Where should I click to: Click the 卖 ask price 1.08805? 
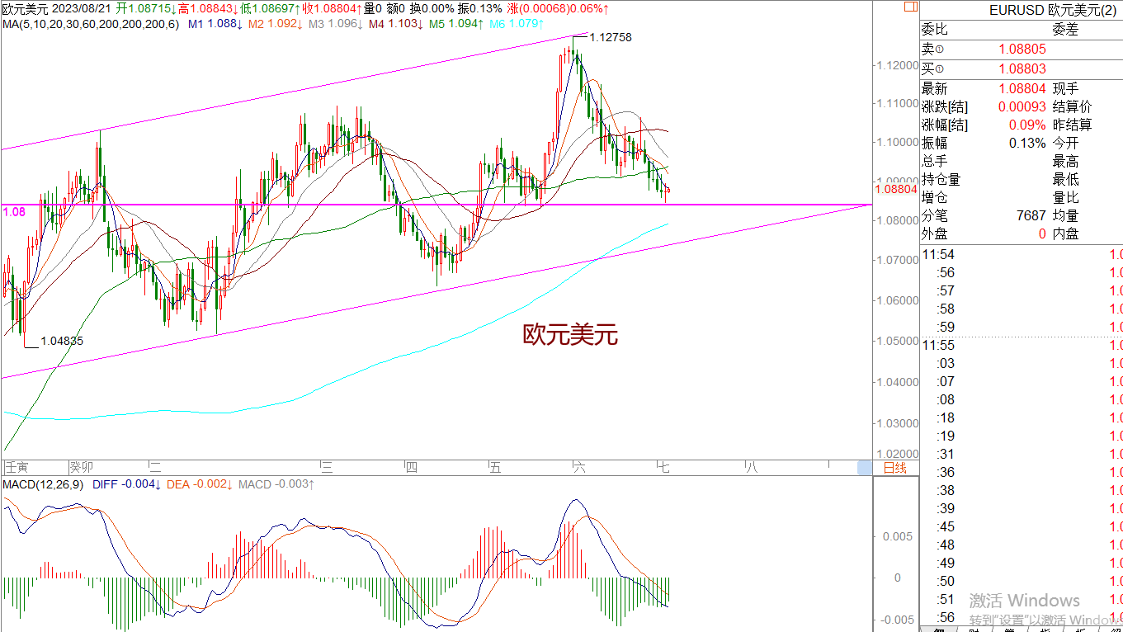[1022, 50]
